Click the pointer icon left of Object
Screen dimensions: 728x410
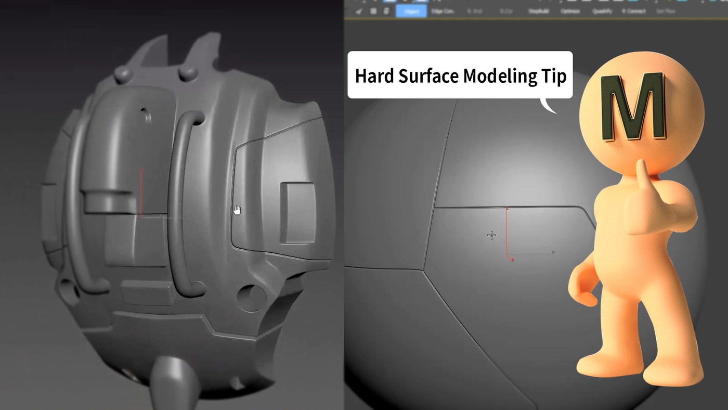point(359,11)
